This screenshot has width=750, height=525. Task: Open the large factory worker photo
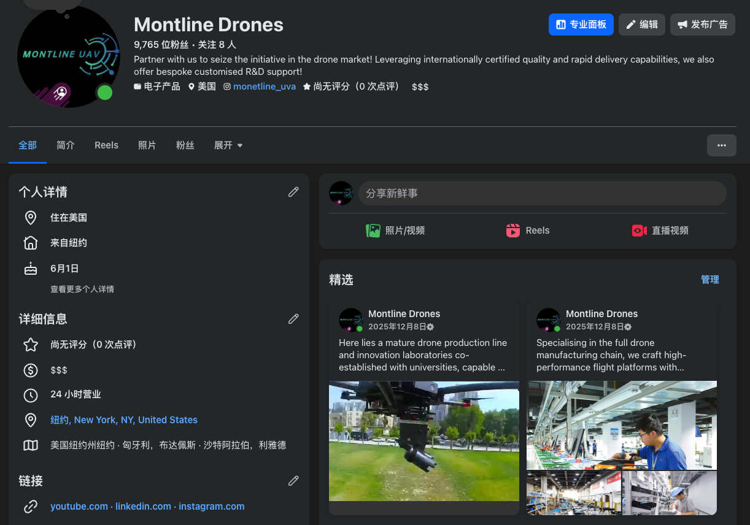click(622, 425)
